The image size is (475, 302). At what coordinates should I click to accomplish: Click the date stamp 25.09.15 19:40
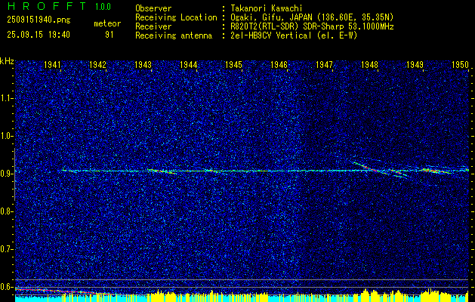pyautogui.click(x=39, y=35)
